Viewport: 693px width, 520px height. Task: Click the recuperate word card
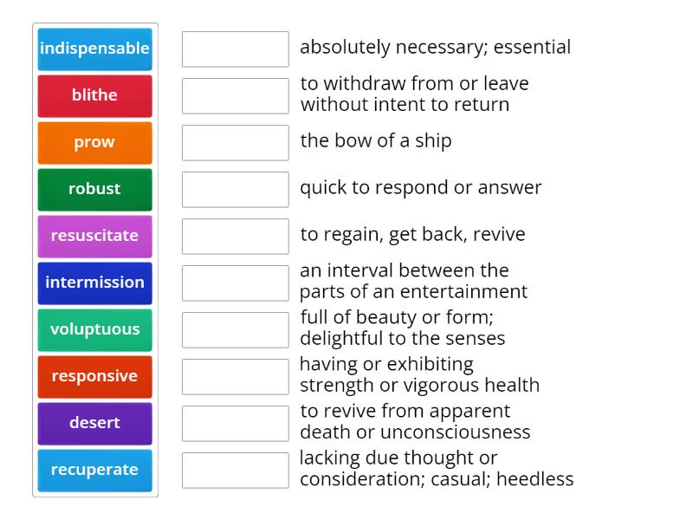pos(94,470)
